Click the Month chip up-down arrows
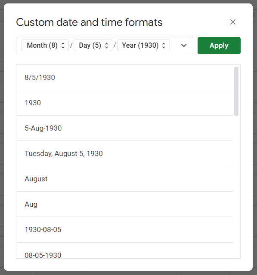The image size is (257, 275). tap(63, 46)
